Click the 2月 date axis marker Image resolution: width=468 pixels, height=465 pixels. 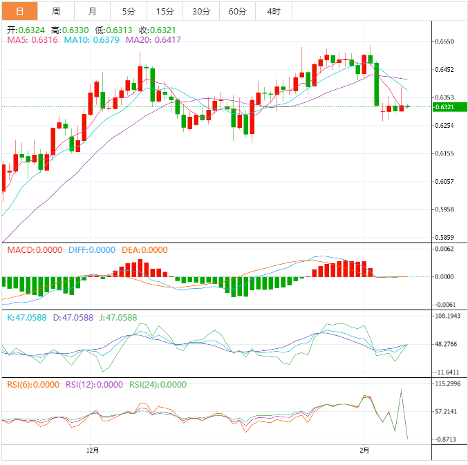[x=364, y=450]
